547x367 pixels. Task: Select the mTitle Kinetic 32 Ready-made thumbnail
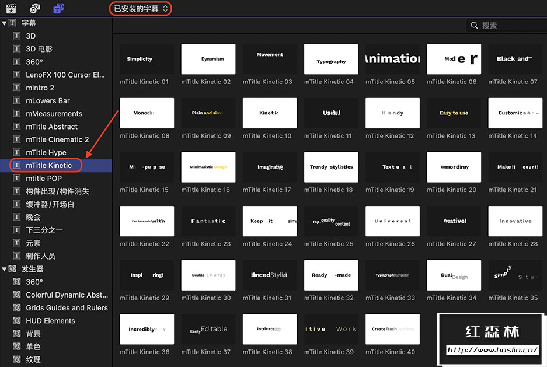coord(331,275)
